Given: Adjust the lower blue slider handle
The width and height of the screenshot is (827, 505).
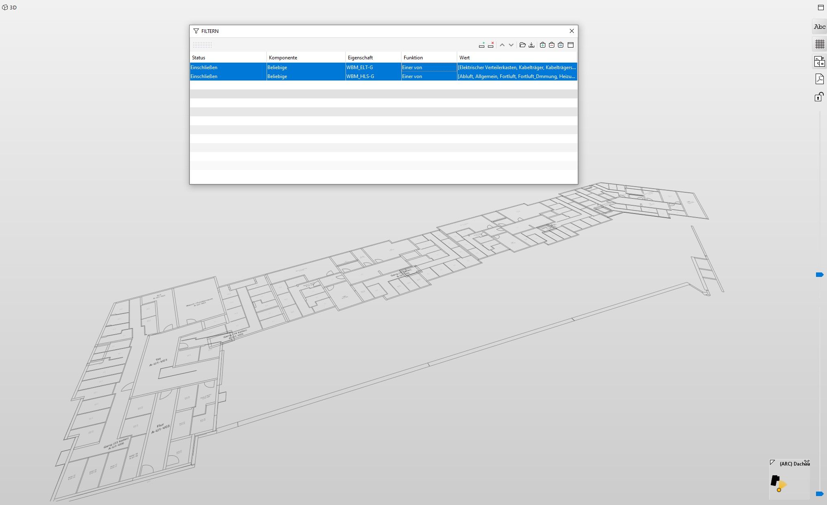Looking at the screenshot, I should tap(820, 494).
